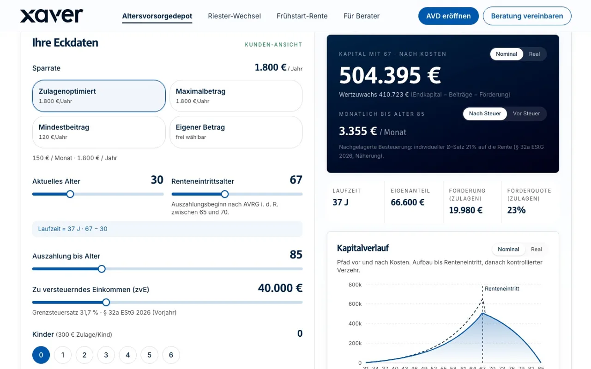Click the Grenzsteuersatz 31,7 % note
Screen dimensions: 591x369
pos(104,312)
